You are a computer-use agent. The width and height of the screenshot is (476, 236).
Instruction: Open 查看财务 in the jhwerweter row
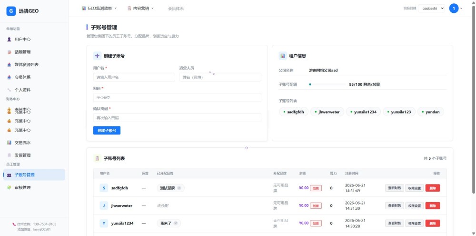395,205
